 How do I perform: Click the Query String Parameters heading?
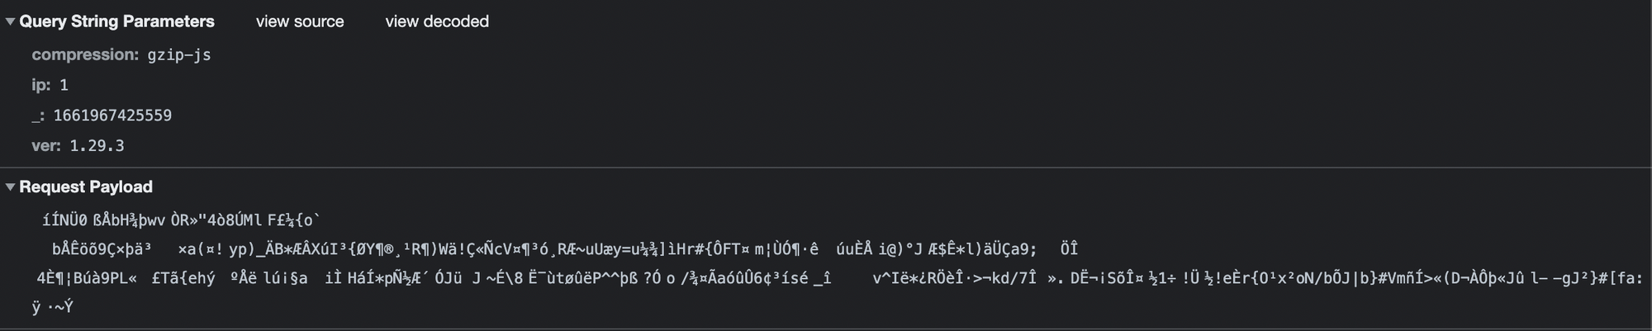(x=116, y=21)
